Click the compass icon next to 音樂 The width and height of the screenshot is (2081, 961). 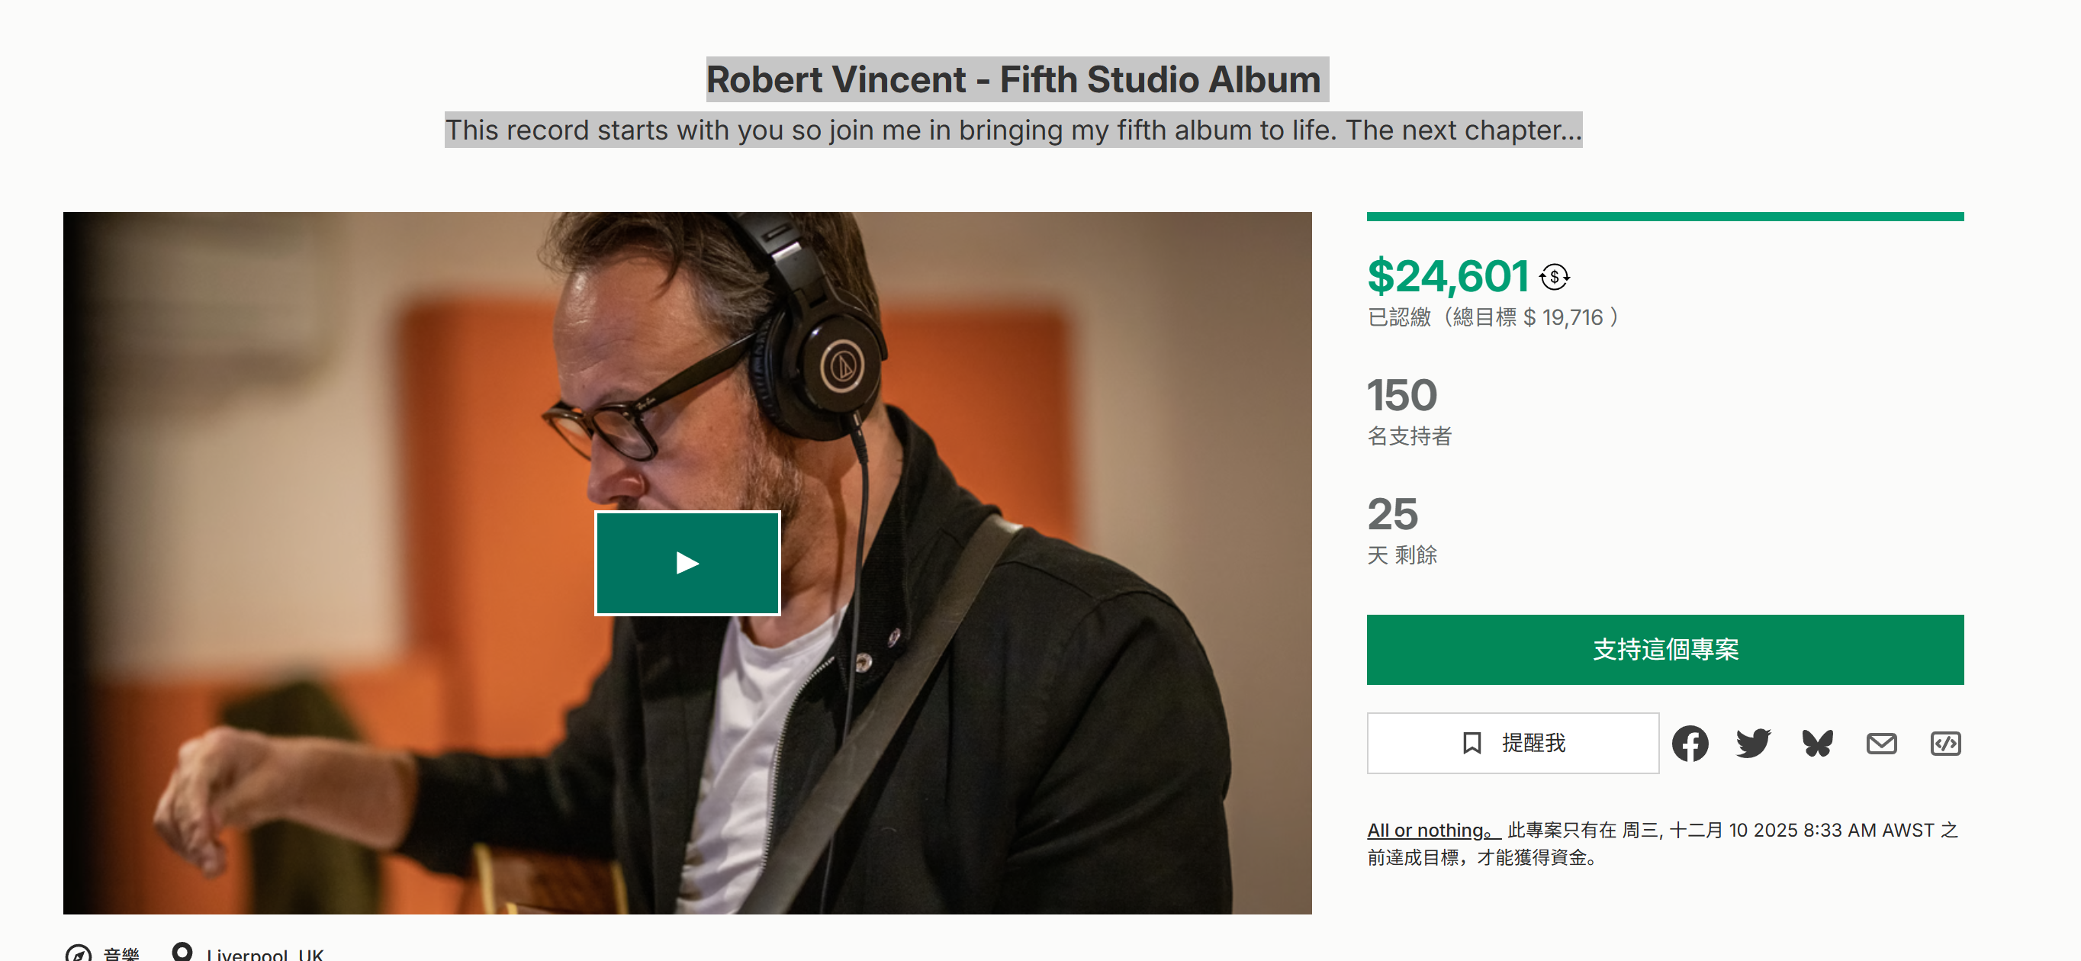point(79,953)
